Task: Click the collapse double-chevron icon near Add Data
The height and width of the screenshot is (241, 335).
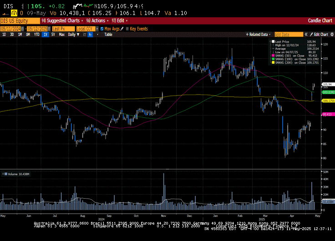Action: point(306,34)
